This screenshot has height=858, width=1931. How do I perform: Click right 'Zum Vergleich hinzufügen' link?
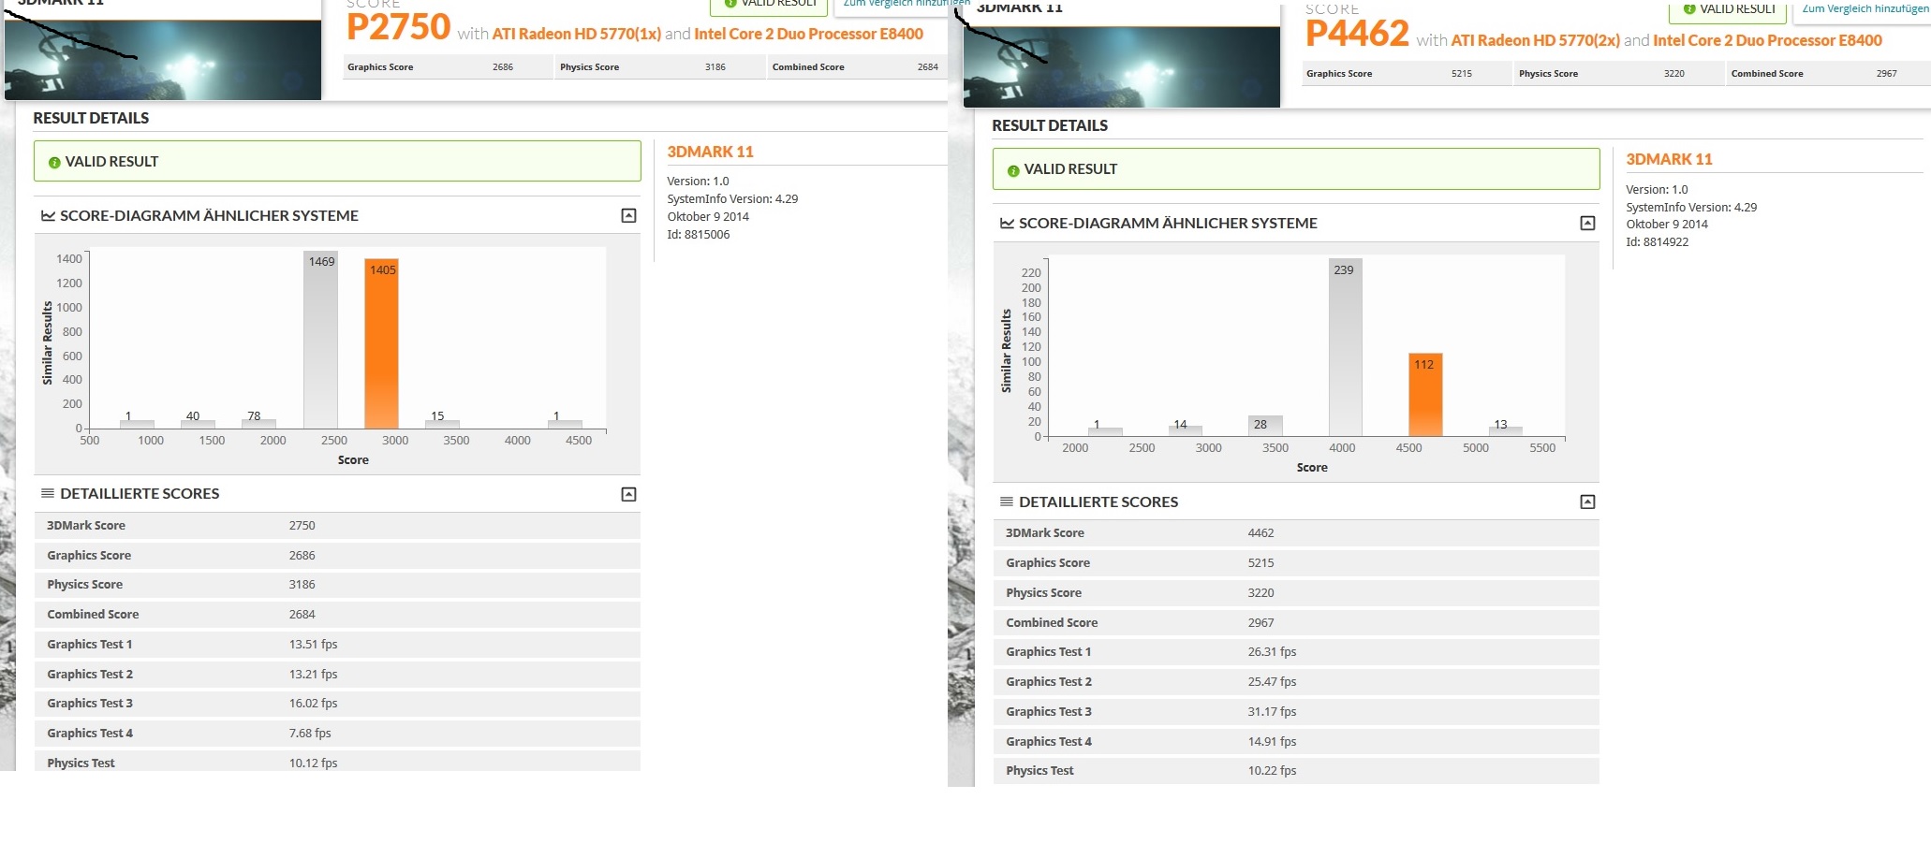(x=1865, y=8)
